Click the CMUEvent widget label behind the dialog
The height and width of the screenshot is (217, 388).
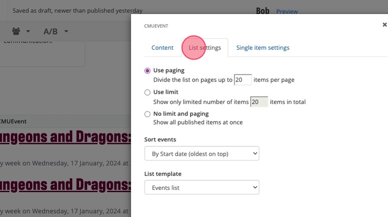tap(14, 121)
